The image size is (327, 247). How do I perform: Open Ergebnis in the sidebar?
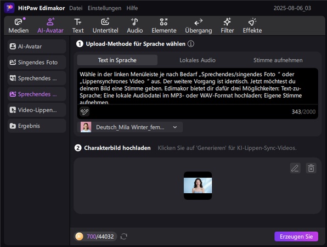(37, 126)
